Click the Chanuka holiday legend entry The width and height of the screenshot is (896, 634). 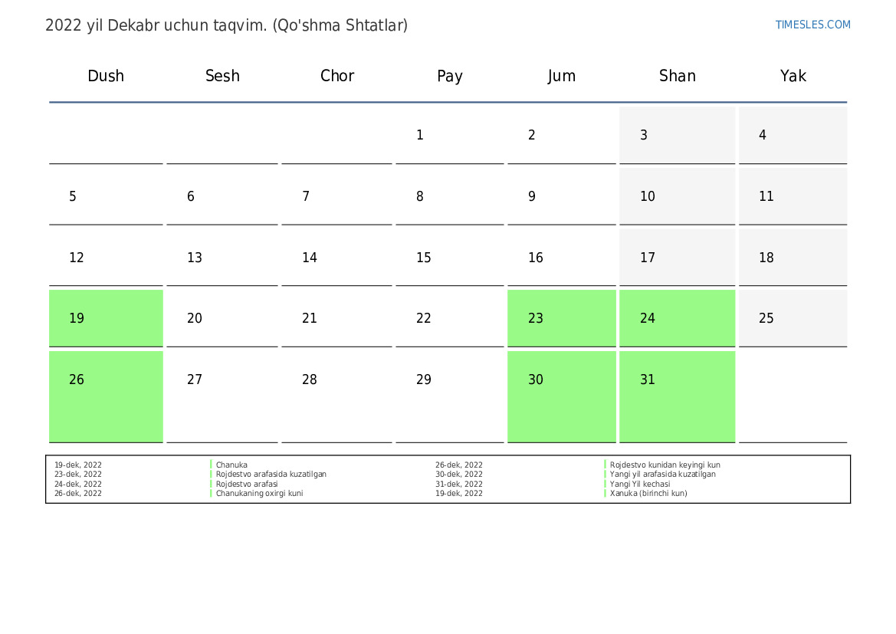click(x=231, y=465)
